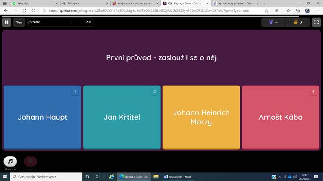Click the Zoom in magnifier icon
The image size is (323, 181).
tap(30, 161)
